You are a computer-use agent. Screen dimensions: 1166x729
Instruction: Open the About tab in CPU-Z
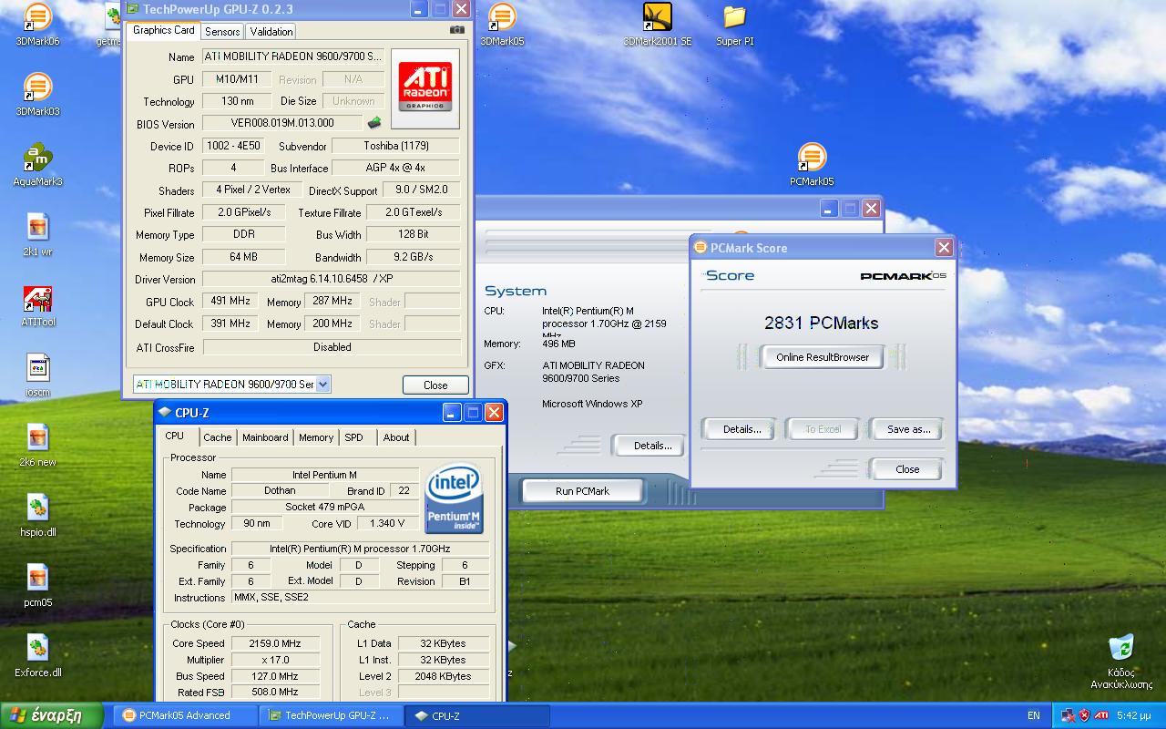click(396, 437)
